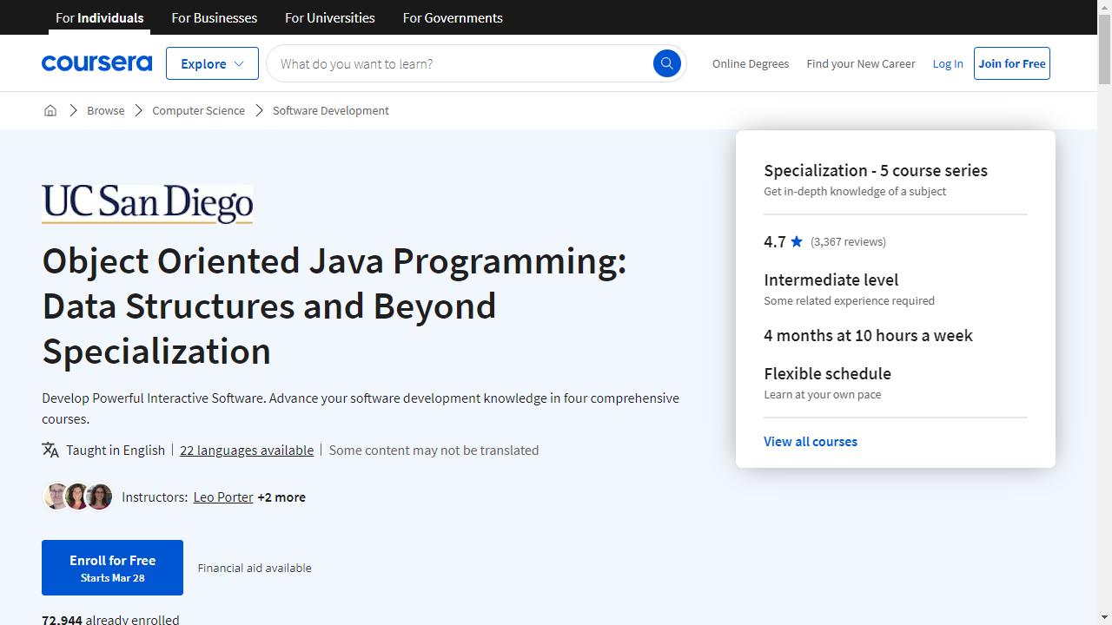Click the Join for Free button
The height and width of the screenshot is (625, 1112).
coord(1012,63)
